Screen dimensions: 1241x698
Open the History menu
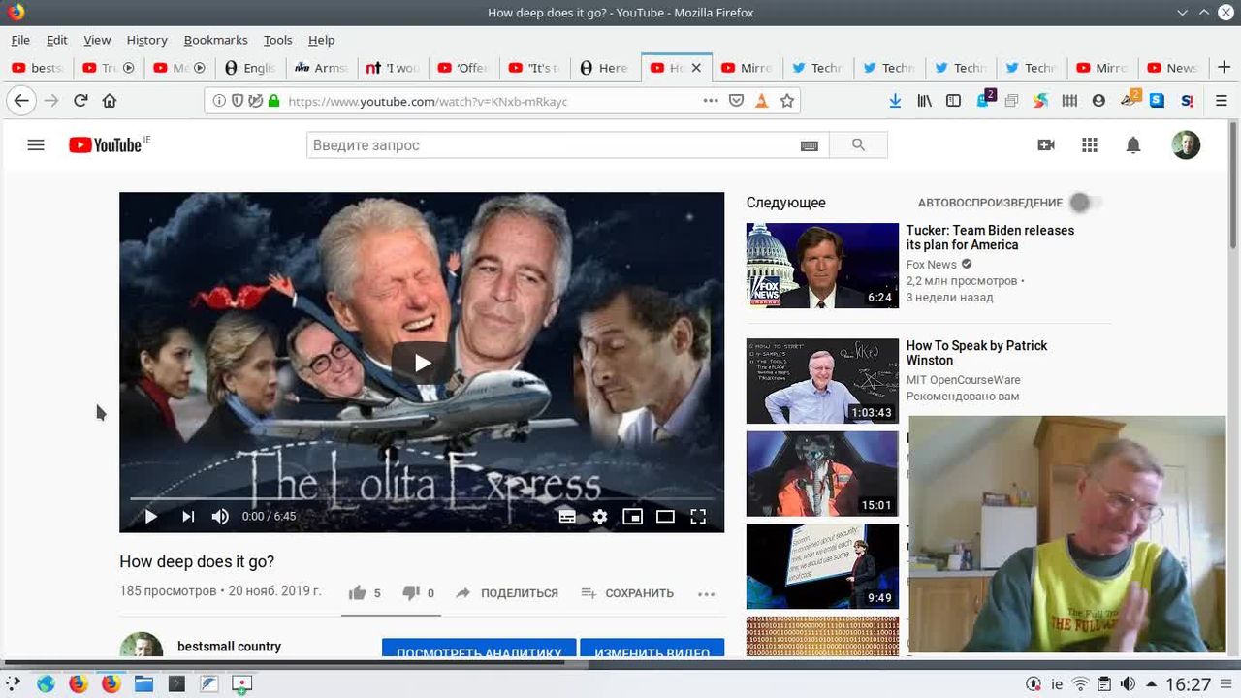146,40
